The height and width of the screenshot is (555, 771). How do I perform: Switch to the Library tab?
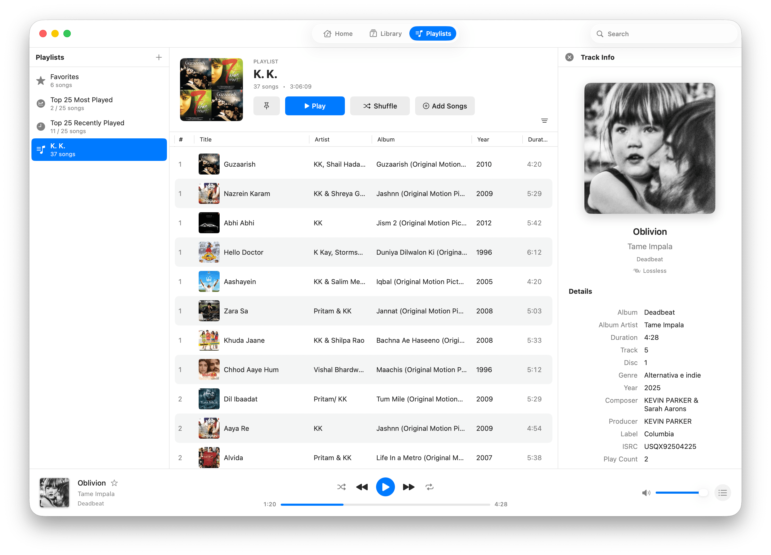click(385, 34)
